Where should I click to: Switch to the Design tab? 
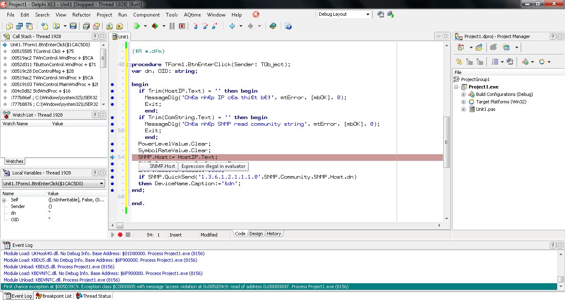(256, 234)
